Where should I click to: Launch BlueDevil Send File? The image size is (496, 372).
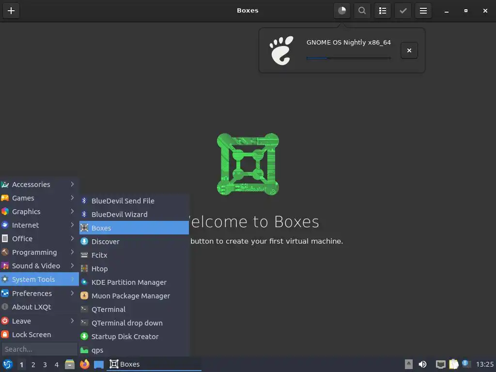pos(134,201)
